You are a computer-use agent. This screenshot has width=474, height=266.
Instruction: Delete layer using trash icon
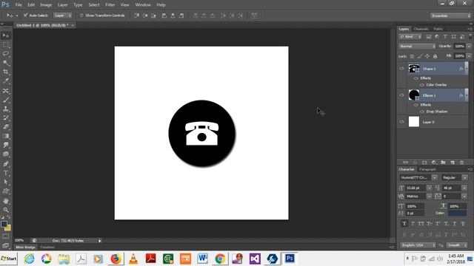click(461, 163)
